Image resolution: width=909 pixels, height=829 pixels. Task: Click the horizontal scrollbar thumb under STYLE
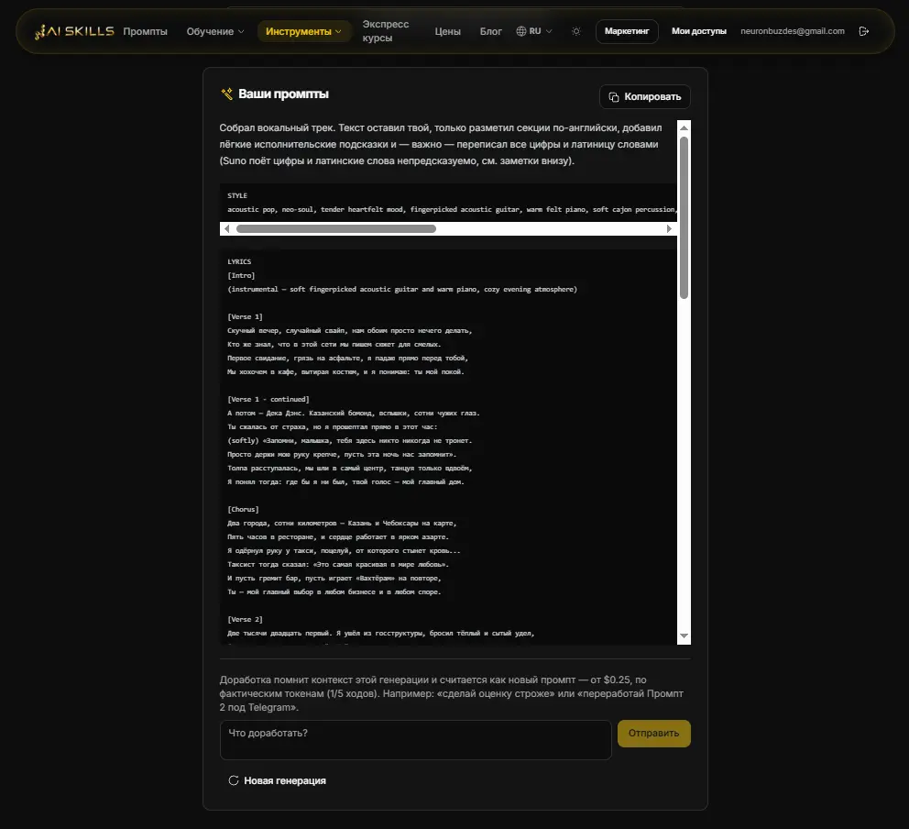click(x=336, y=228)
